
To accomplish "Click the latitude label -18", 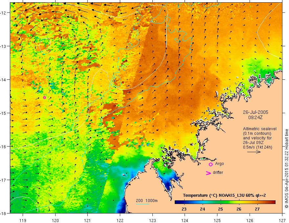I will pos(4,213).
